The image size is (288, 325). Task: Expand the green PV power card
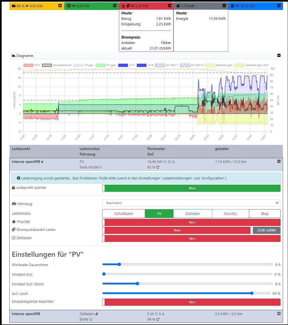tap(115, 6)
